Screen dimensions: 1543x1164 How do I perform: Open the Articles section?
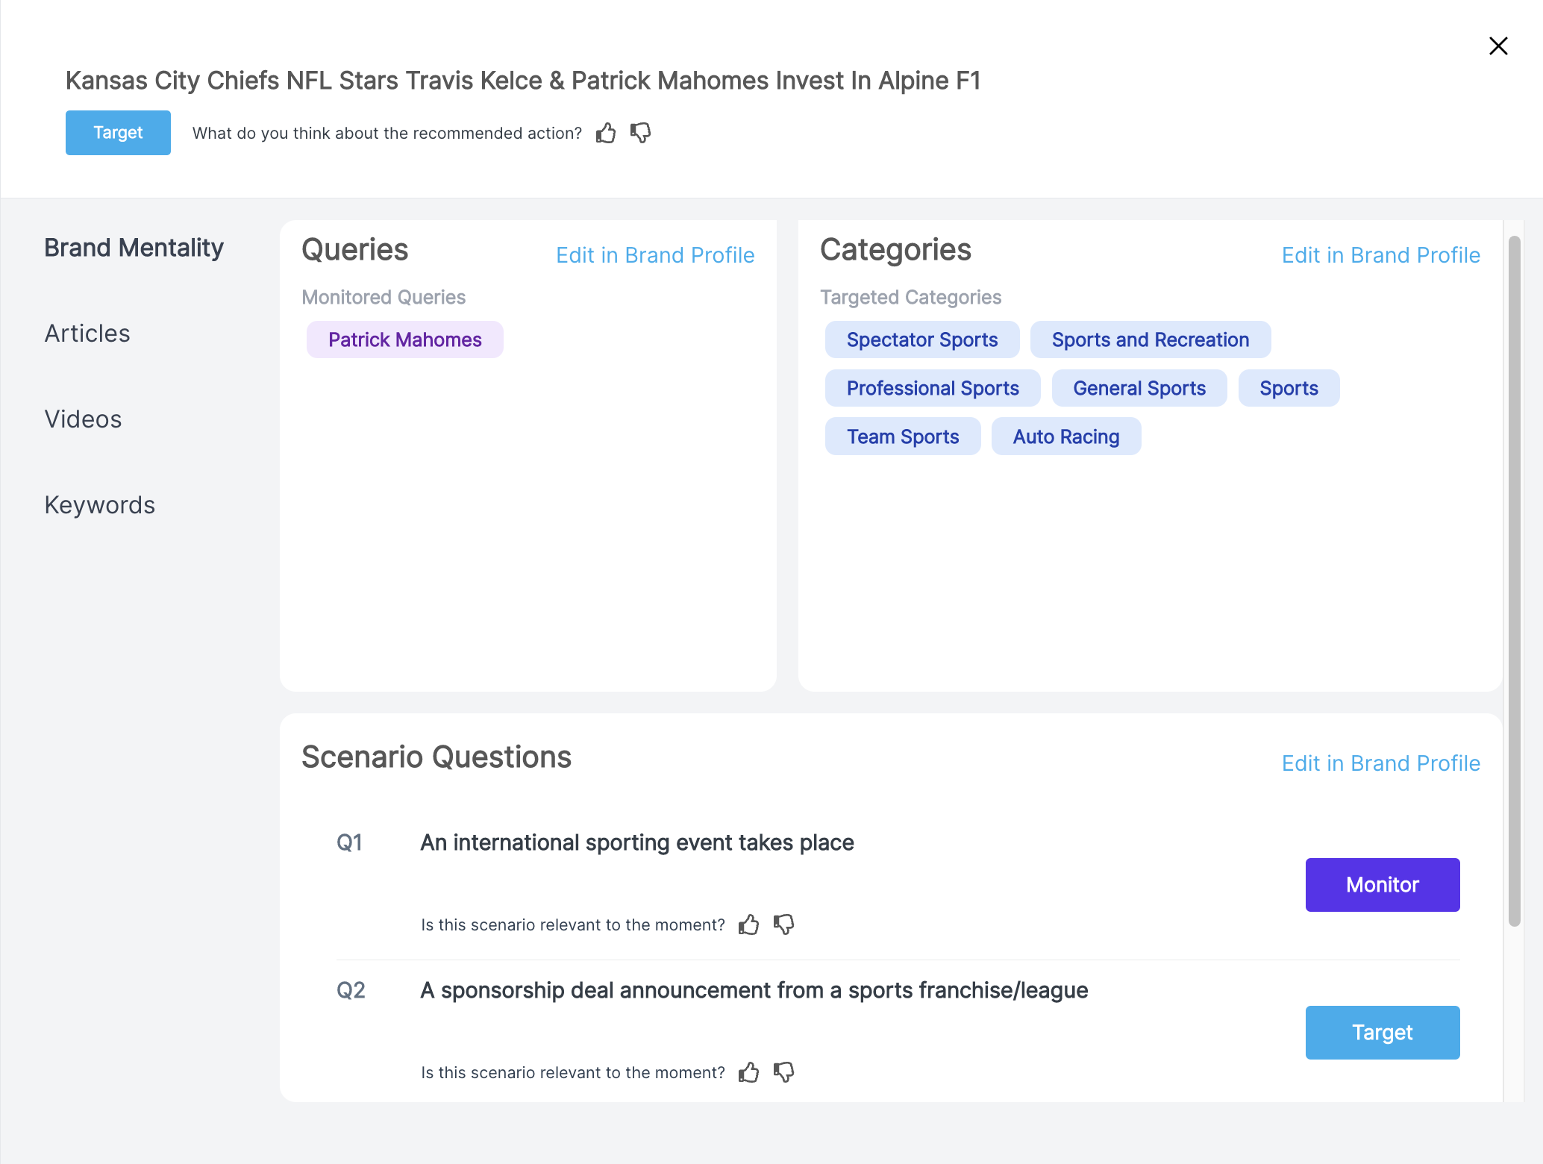[87, 334]
